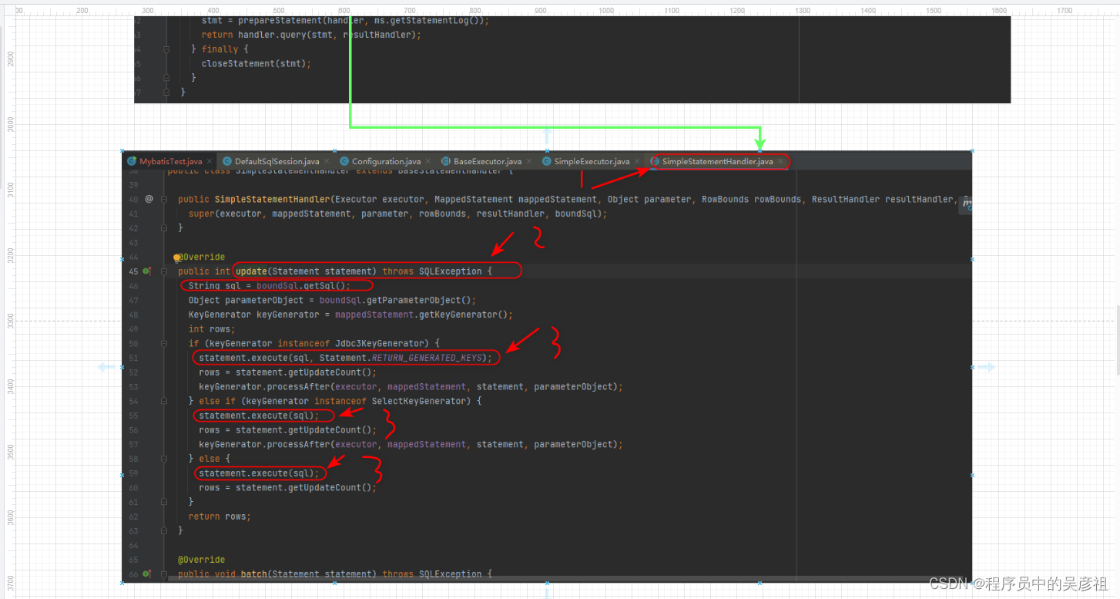Click fold end marker at line 42
This screenshot has height=599, width=1120.
pyautogui.click(x=164, y=228)
